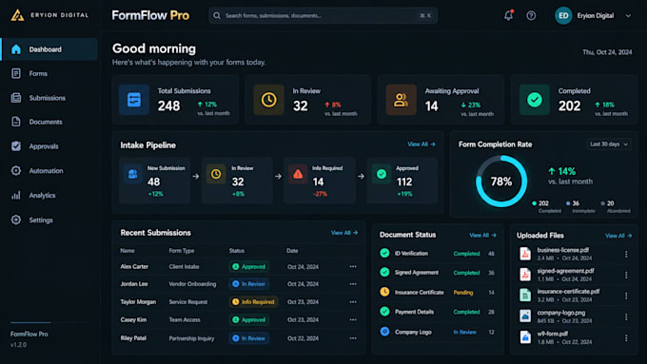The height and width of the screenshot is (364, 647).
Task: Open the w9-form.pdf file icon
Action: 525,337
